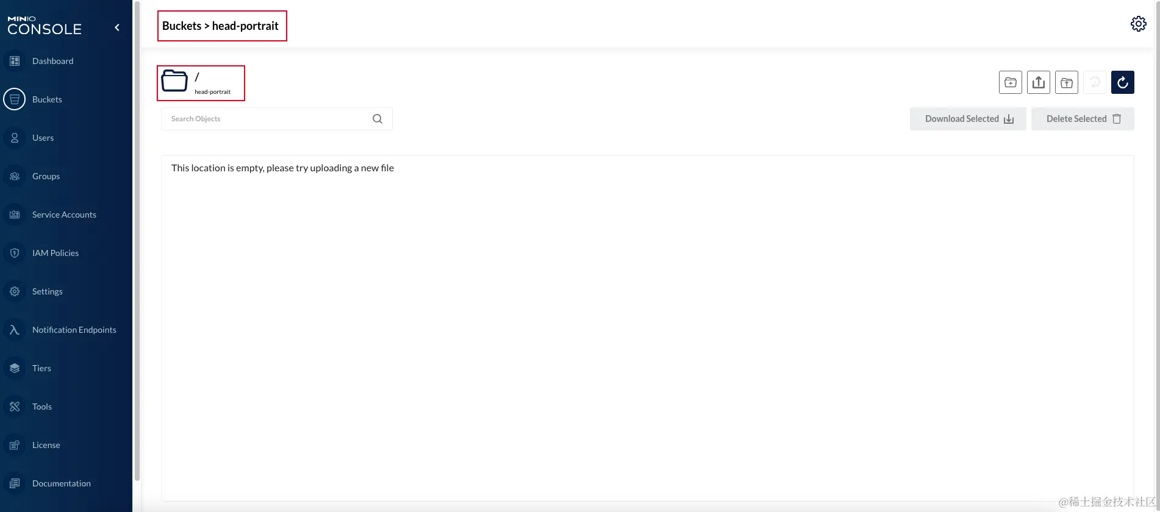This screenshot has height=512, width=1160.
Task: Focus the Search Objects input field
Action: click(277, 119)
